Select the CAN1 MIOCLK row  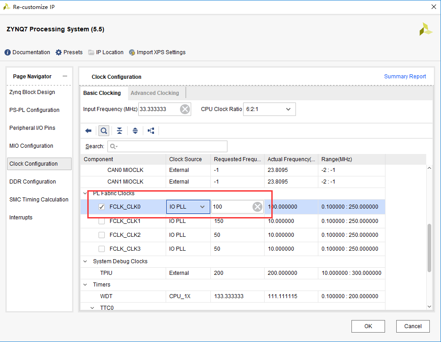pyautogui.click(x=233, y=182)
